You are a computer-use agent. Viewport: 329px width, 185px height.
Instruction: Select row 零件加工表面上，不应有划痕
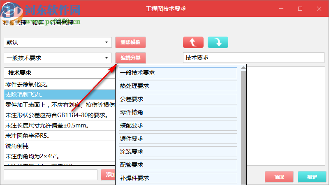[x=60, y=105]
